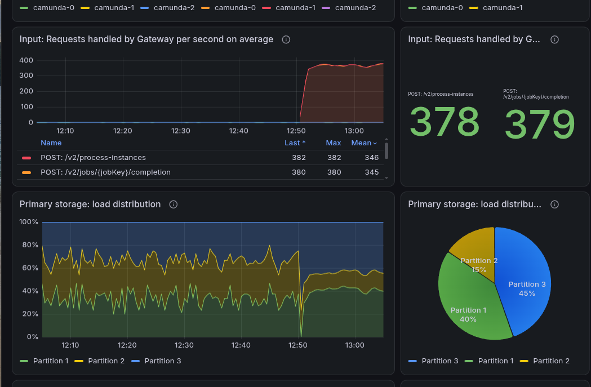The image size is (591, 387).
Task: Show info for Primary storage load distribution graph
Action: pyautogui.click(x=174, y=204)
